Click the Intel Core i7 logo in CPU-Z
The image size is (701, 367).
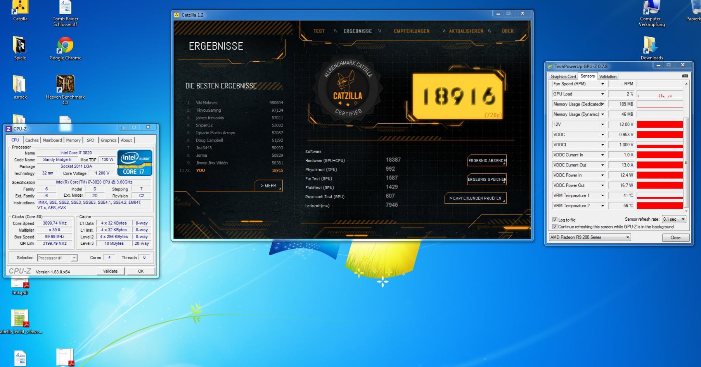pyautogui.click(x=135, y=163)
